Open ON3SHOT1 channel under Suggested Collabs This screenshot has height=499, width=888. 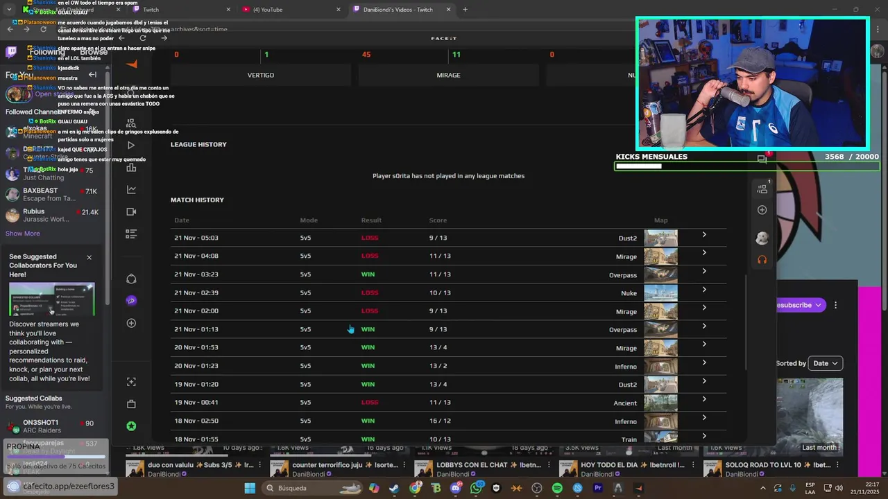click(52, 426)
